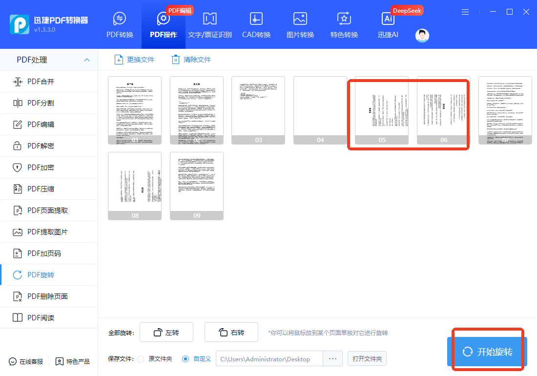Open the PDF转换 tab
This screenshot has width=537, height=376.
120,25
